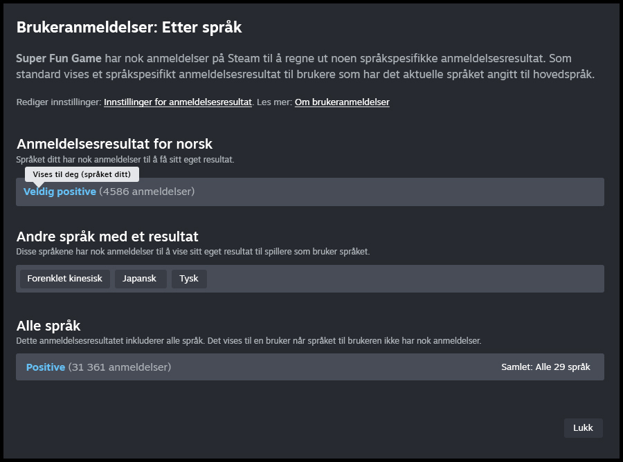Click the Språket ditt har nok anmeldelser subtitle
This screenshot has width=623, height=462.
tap(125, 160)
